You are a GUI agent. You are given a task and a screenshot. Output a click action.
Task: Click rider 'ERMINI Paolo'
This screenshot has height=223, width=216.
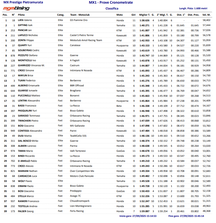pyautogui.click(x=26, y=186)
